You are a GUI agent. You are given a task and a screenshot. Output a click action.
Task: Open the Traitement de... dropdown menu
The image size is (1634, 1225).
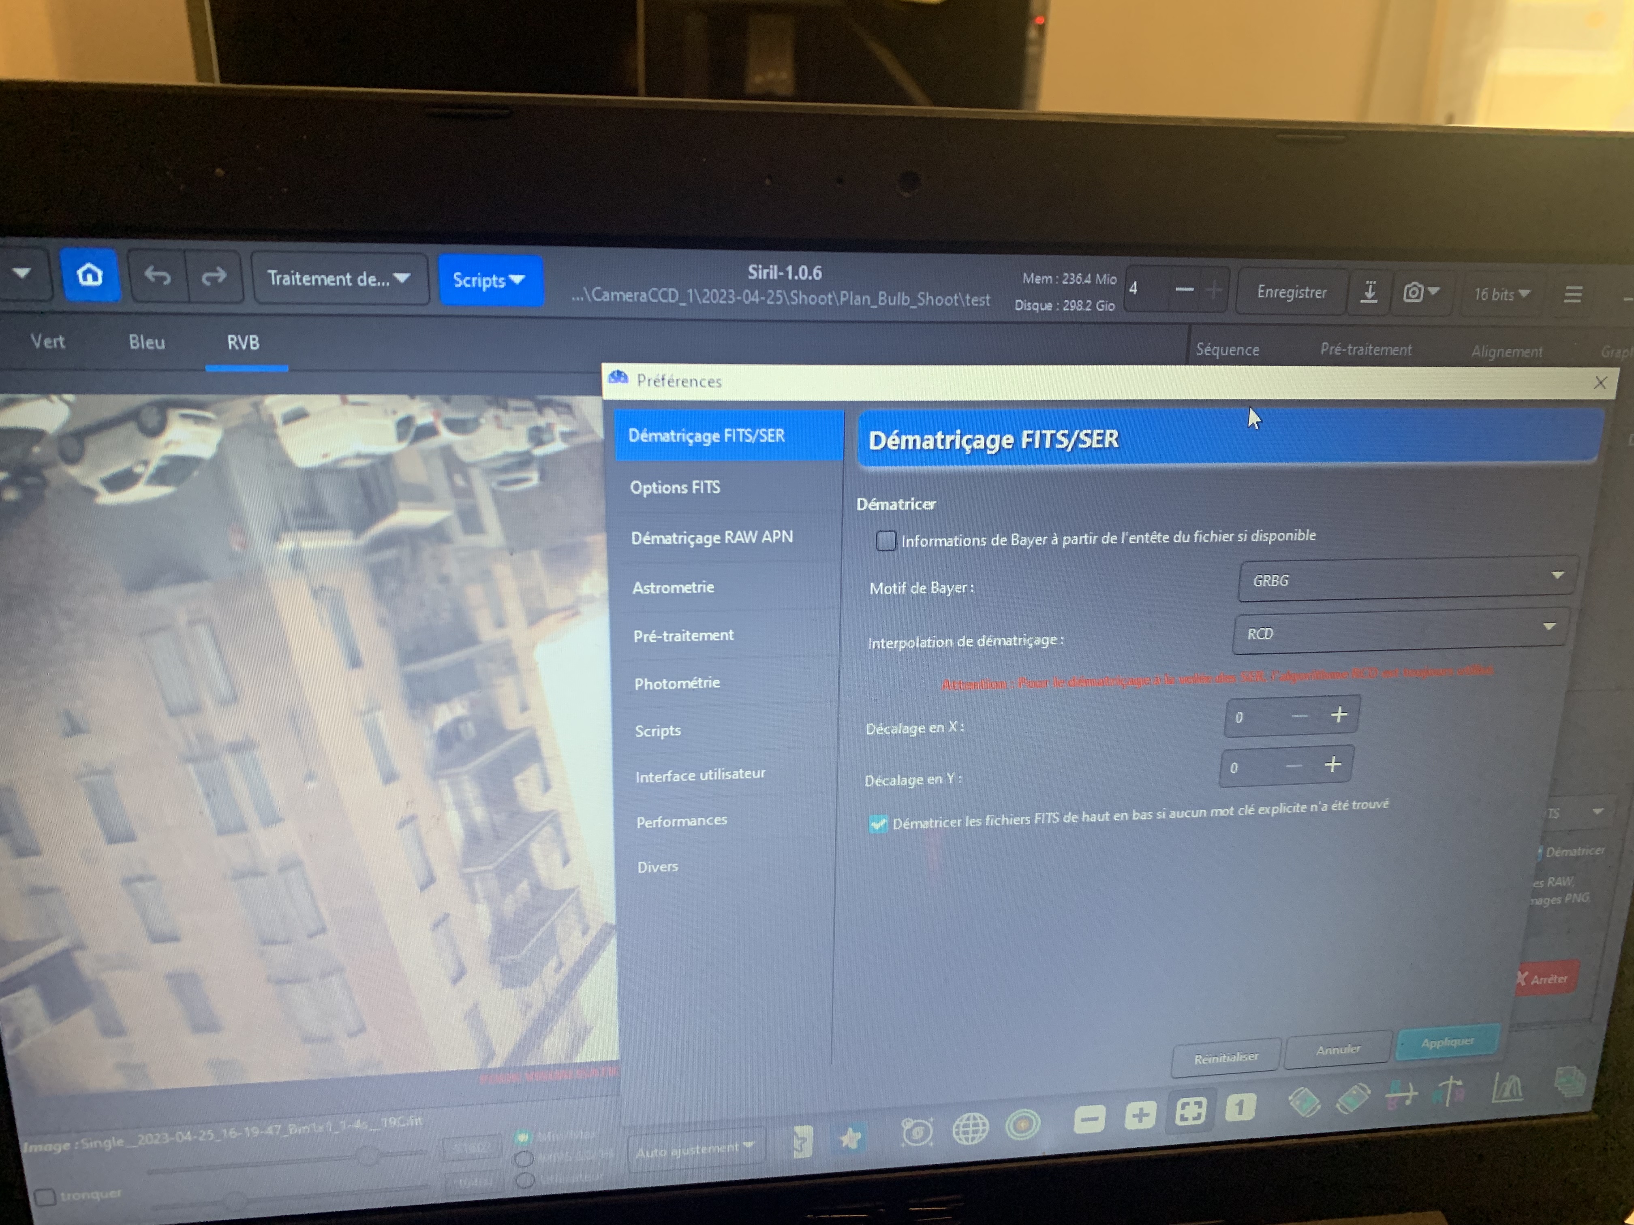coord(339,279)
